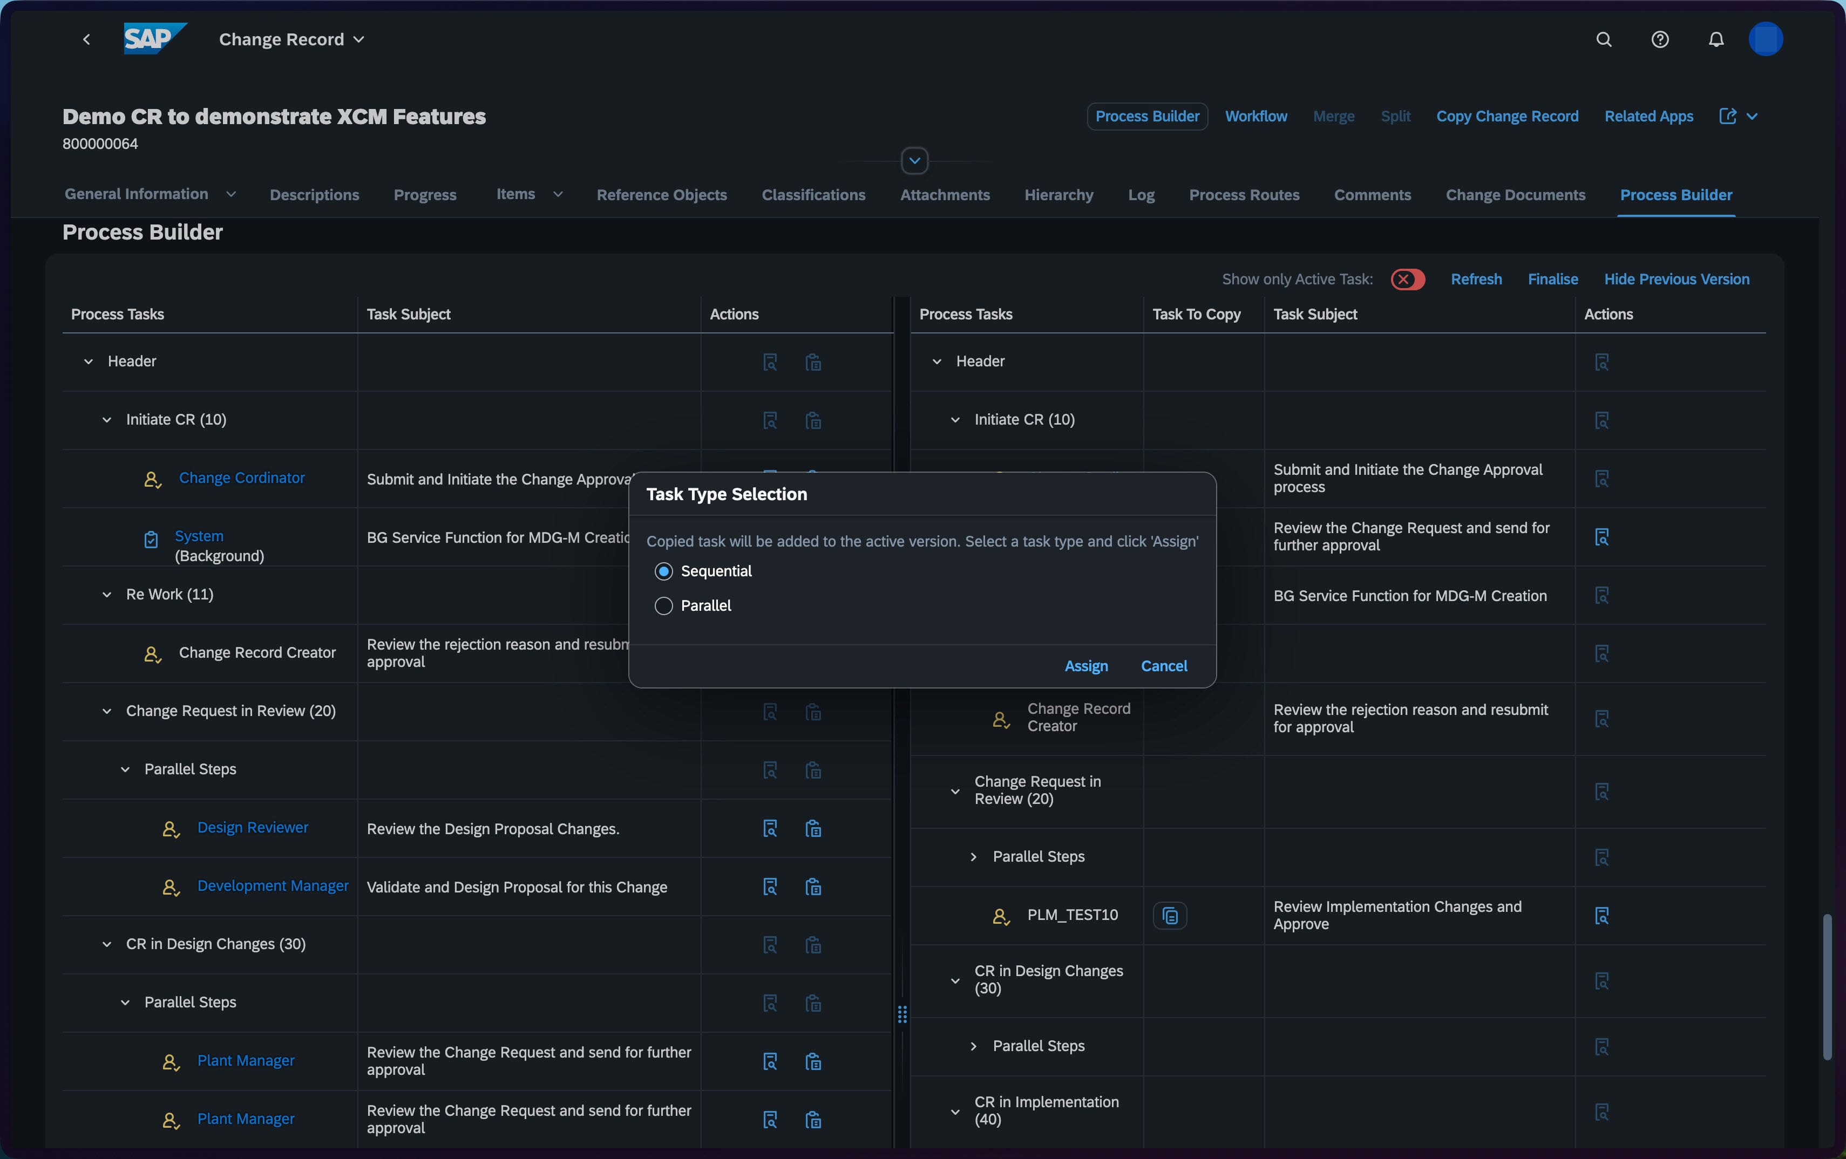Click the SAP logo
The height and width of the screenshot is (1159, 1846).
pos(155,38)
